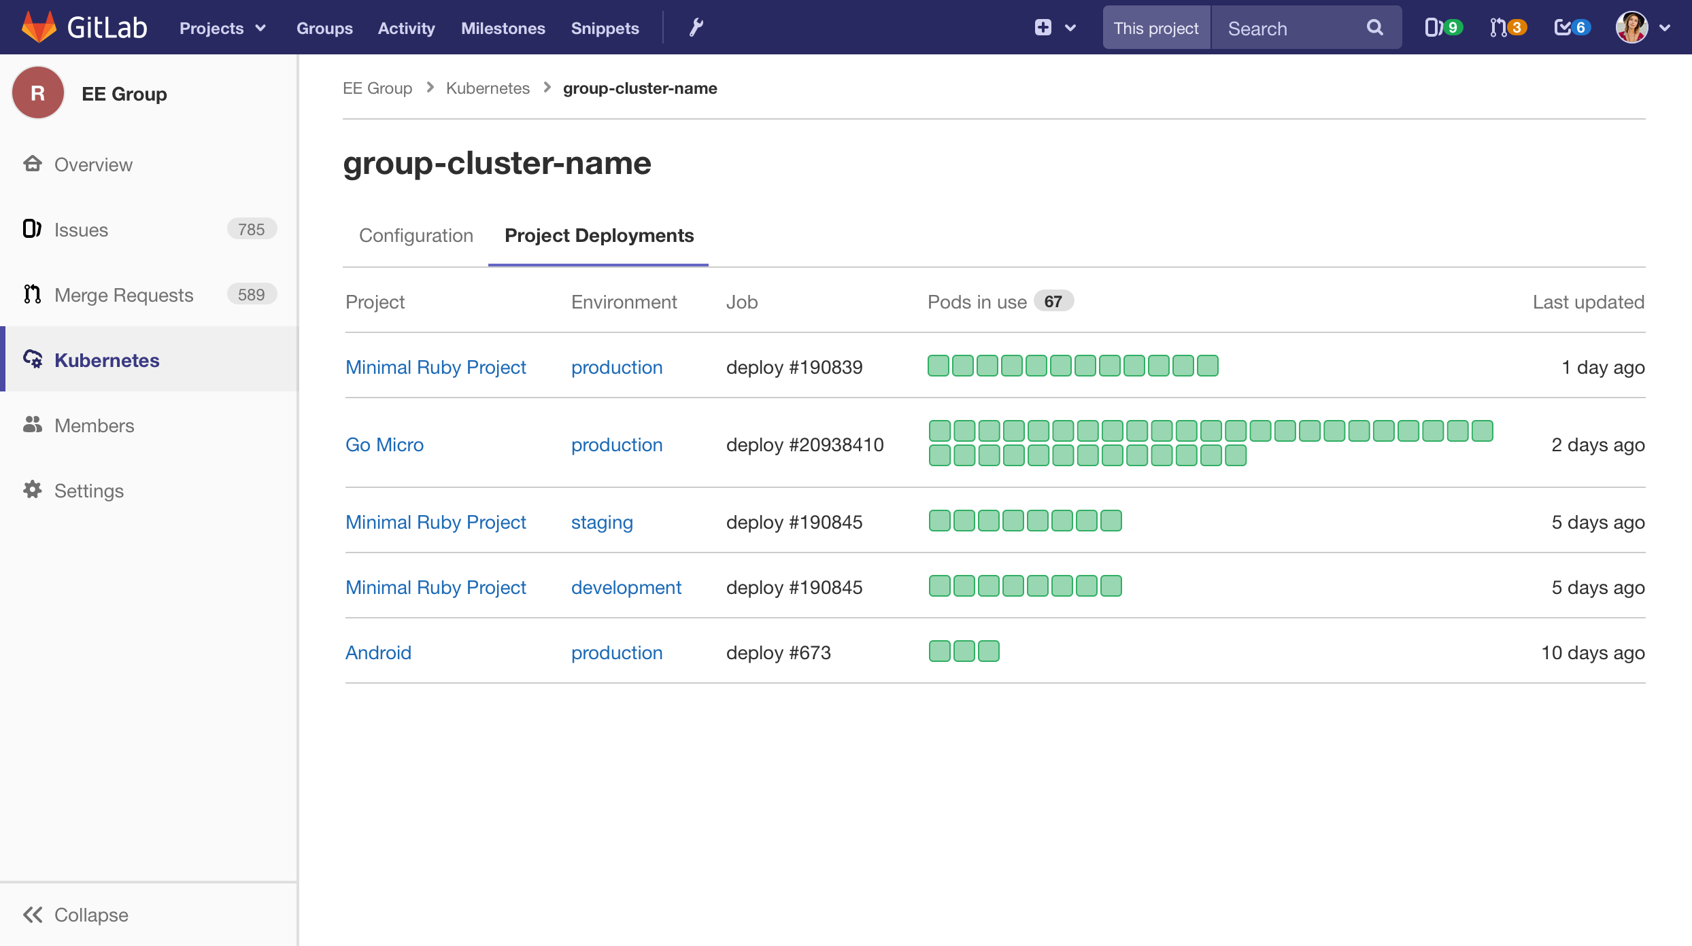This screenshot has width=1692, height=946.
Task: Click the merge requests icon with badge 3
Action: (1506, 28)
